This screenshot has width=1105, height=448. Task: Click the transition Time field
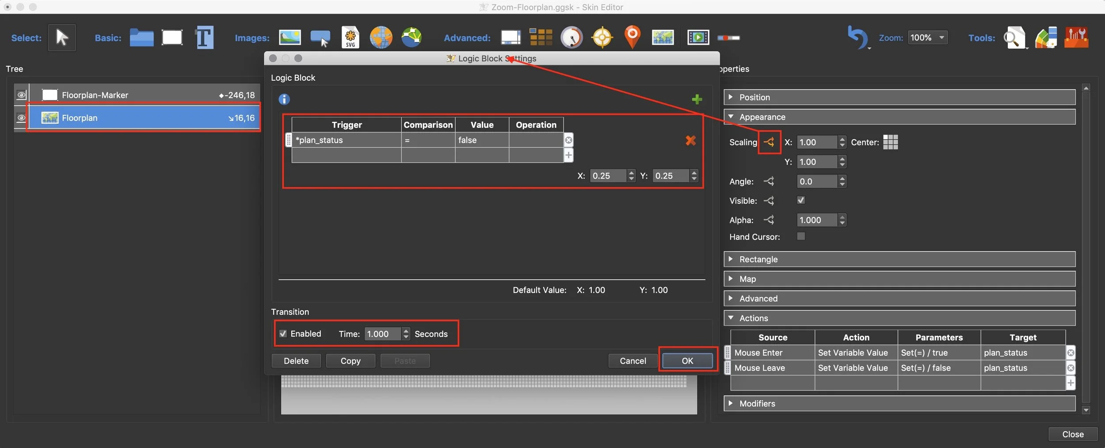(x=383, y=334)
